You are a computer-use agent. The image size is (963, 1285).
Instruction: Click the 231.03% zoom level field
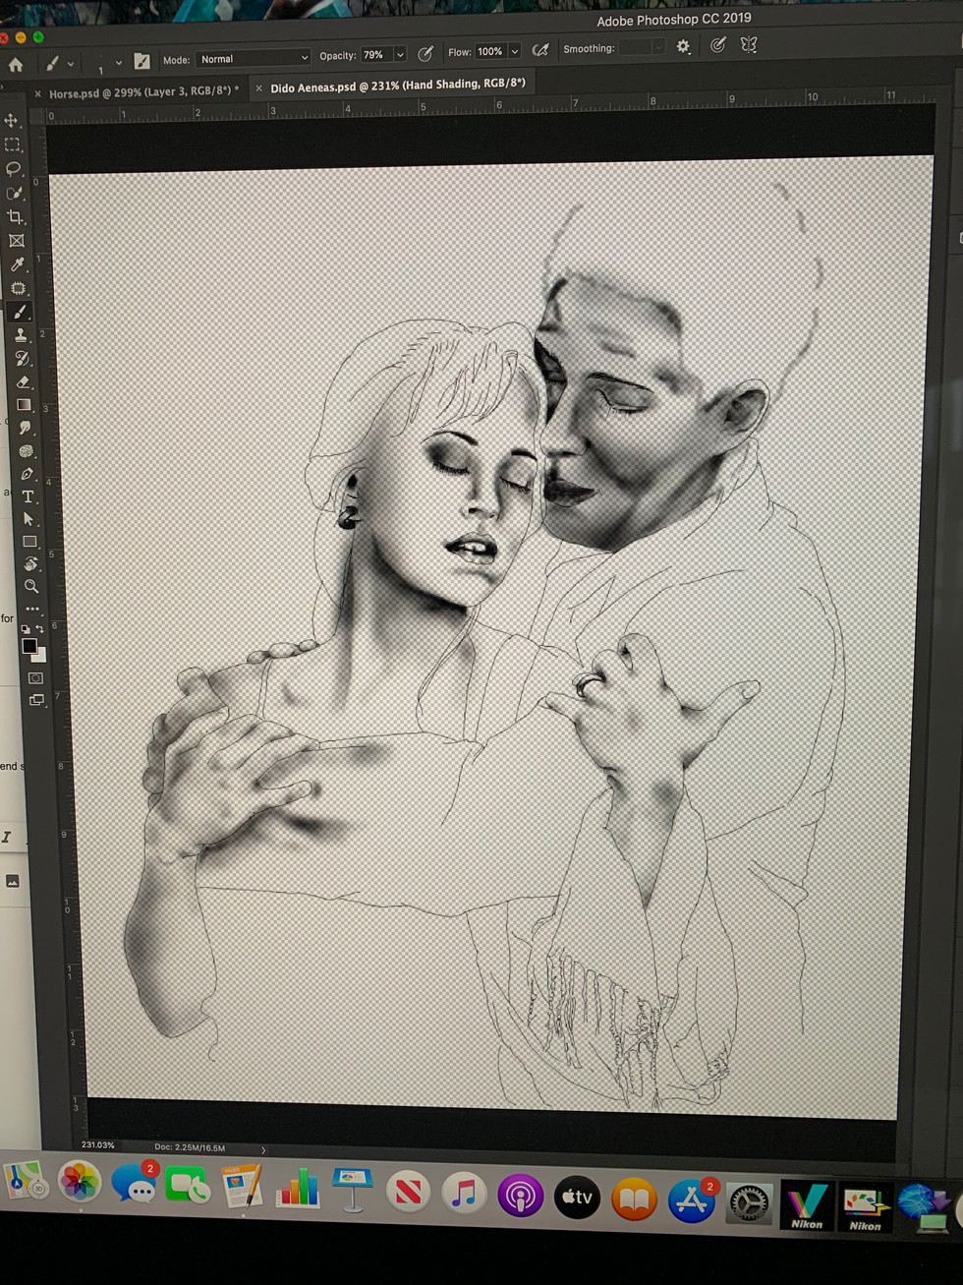coord(97,1145)
